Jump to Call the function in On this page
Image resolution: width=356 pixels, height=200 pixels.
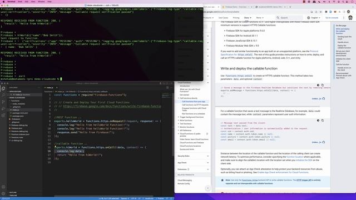[343, 64]
